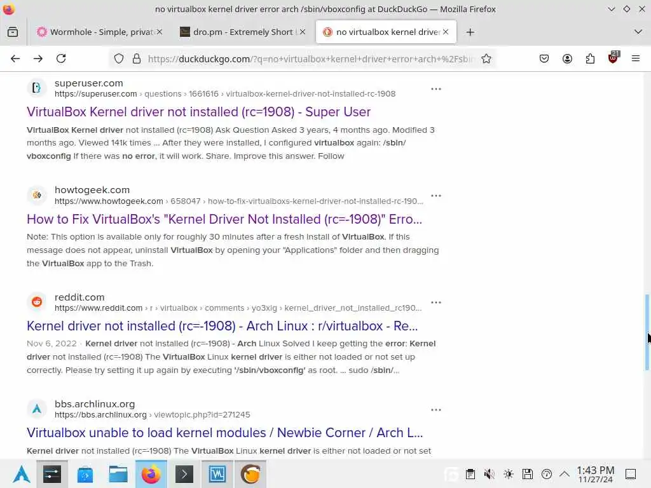This screenshot has height=488, width=651.
Task: Open Firefox View icon left of tabs
Action: tap(13, 32)
